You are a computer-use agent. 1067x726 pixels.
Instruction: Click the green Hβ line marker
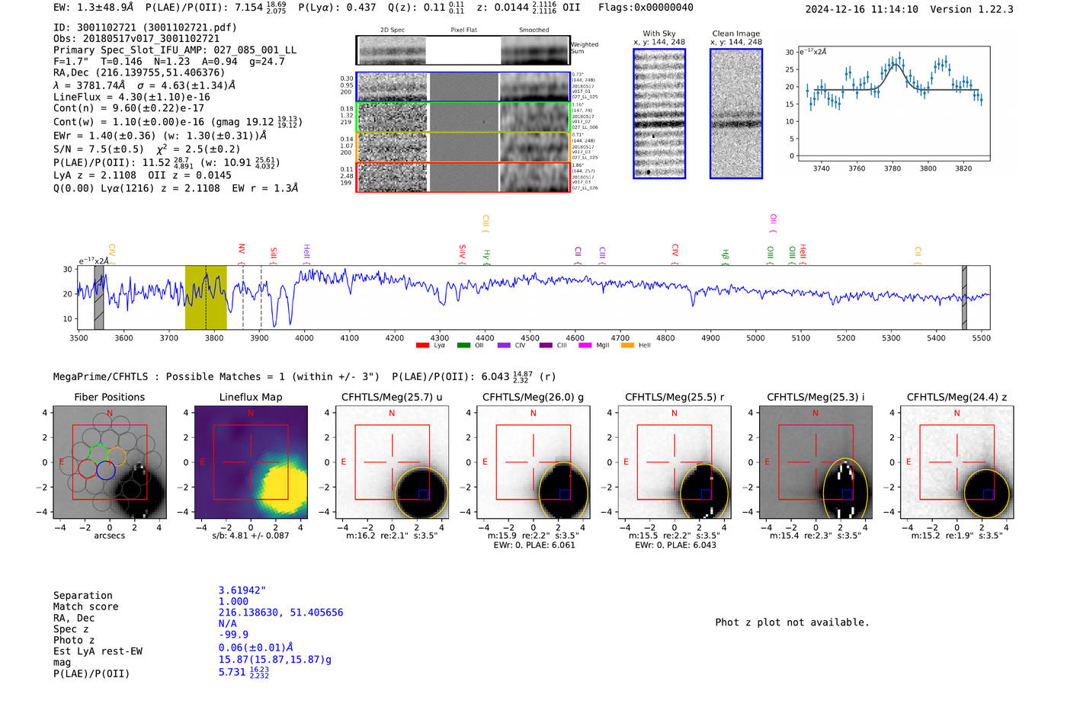point(725,257)
